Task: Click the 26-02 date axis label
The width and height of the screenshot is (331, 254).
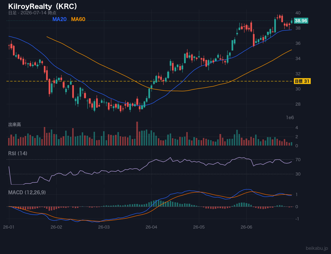Action: click(x=56, y=227)
